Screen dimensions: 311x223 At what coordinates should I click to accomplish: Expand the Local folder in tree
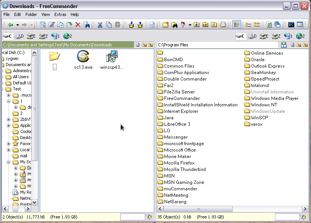click(x=8, y=150)
